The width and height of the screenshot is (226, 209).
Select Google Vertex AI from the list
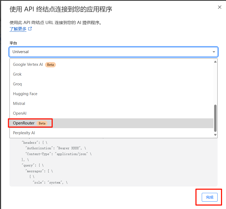pyautogui.click(x=111, y=64)
